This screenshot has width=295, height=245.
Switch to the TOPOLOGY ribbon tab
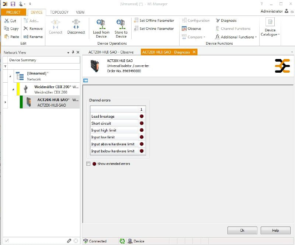coord(59,12)
